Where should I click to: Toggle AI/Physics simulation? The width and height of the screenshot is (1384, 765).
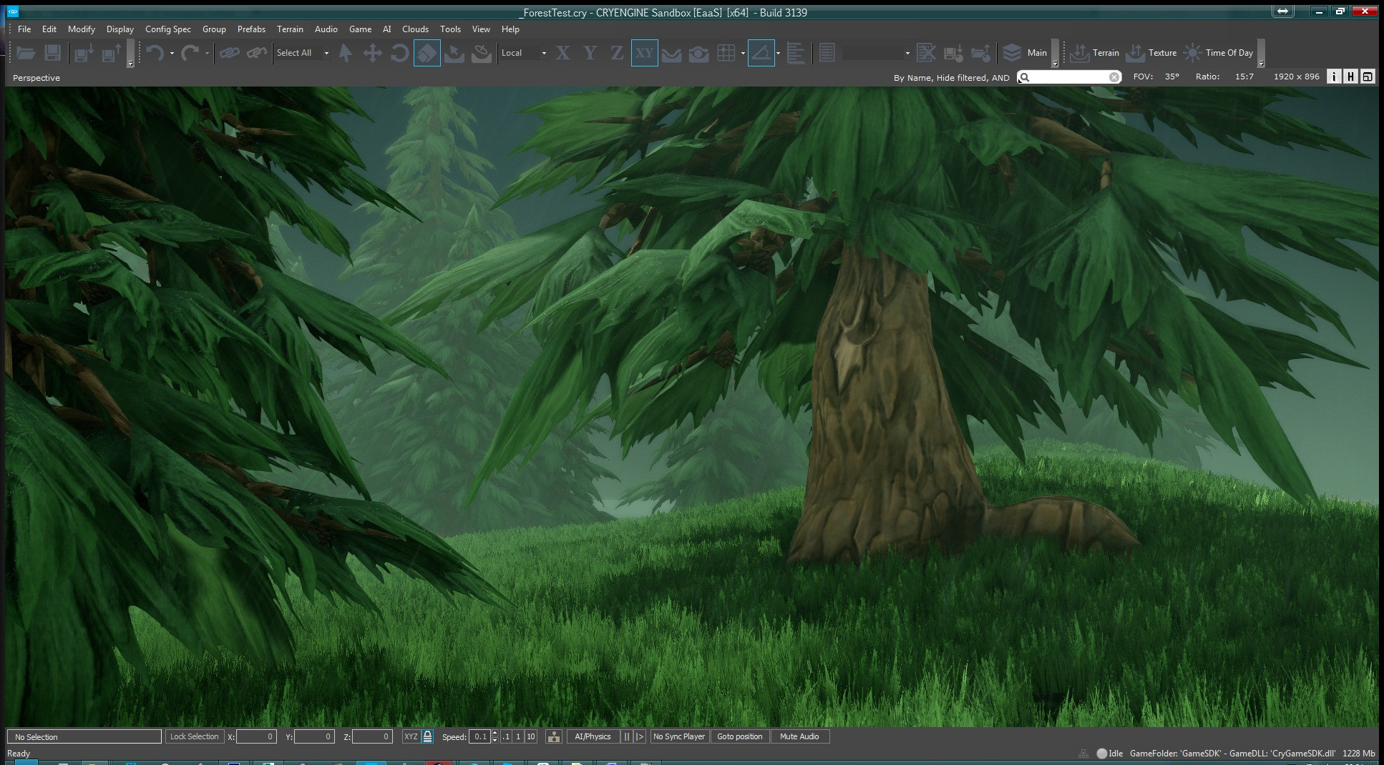click(x=593, y=736)
